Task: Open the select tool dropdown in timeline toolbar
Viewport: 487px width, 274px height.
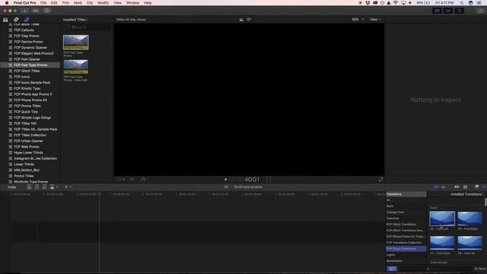Action: click(68, 186)
